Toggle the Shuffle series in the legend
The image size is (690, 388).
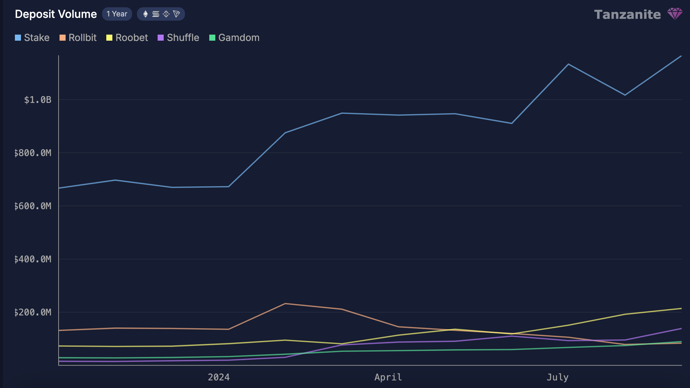[179, 38]
